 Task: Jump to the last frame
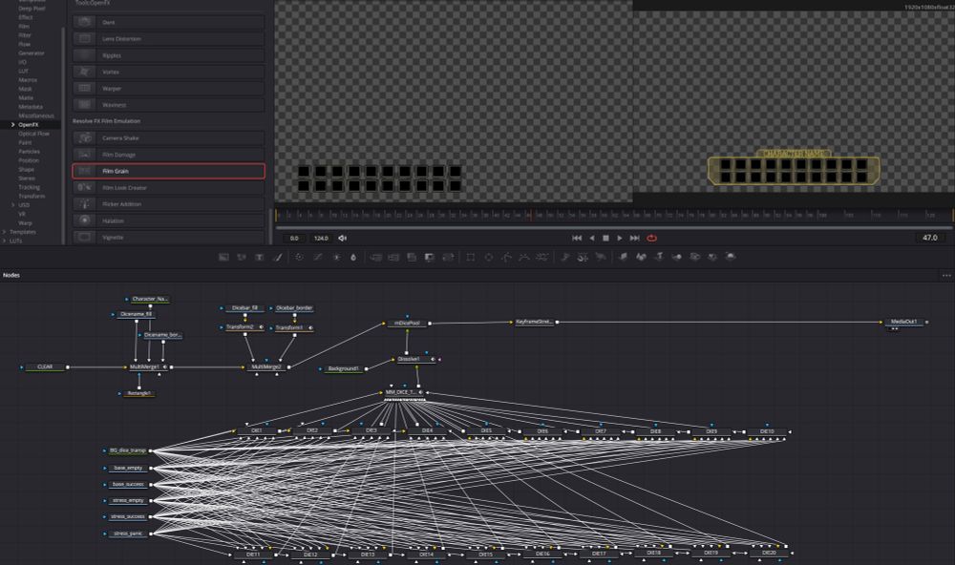coord(635,238)
